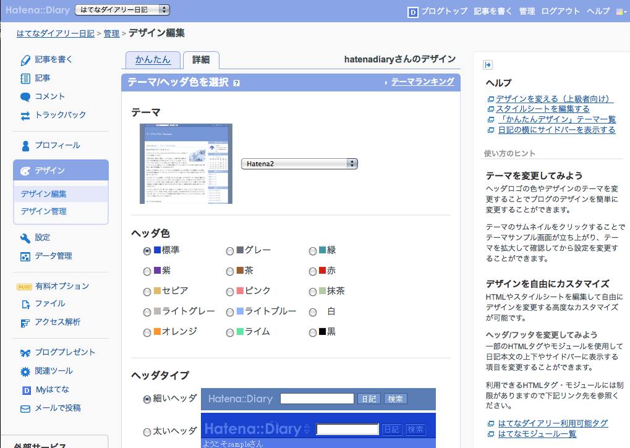Viewport: 630px width, 448px height.
Task: Select the 紫 header color radio button
Action: click(147, 271)
